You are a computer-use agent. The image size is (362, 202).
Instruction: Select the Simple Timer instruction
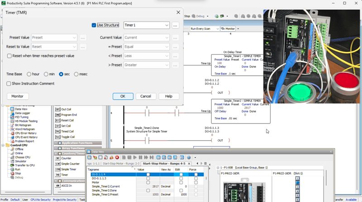(x=69, y=170)
